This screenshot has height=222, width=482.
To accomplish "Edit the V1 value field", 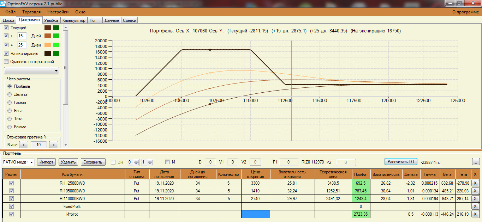I will click(233, 162).
